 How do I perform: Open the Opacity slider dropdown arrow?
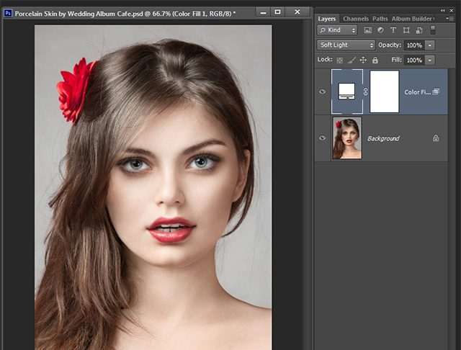430,45
